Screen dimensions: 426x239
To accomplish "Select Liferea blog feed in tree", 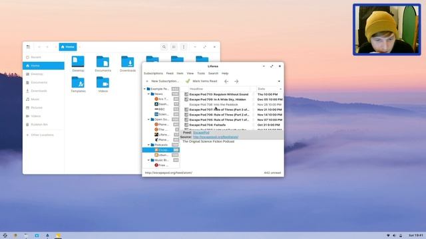I will [x=161, y=135].
